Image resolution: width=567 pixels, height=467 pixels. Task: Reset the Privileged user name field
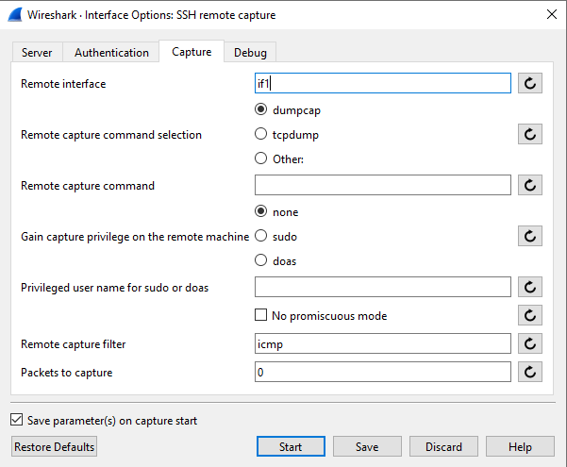530,287
